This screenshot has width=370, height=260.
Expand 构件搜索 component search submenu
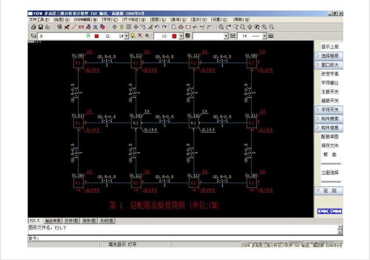point(329,119)
